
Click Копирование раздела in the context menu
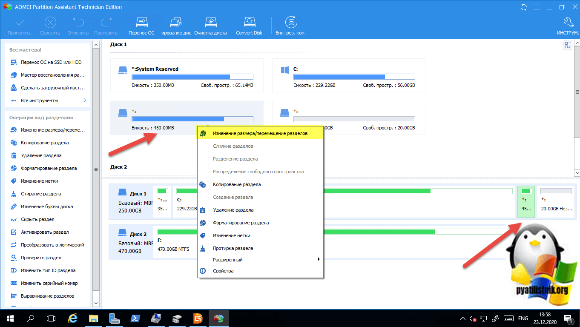(x=237, y=184)
